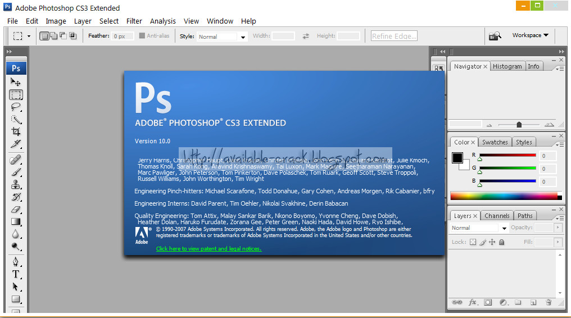This screenshot has width=571, height=318.
Task: Click the patent and legal notices link
Action: coord(209,249)
